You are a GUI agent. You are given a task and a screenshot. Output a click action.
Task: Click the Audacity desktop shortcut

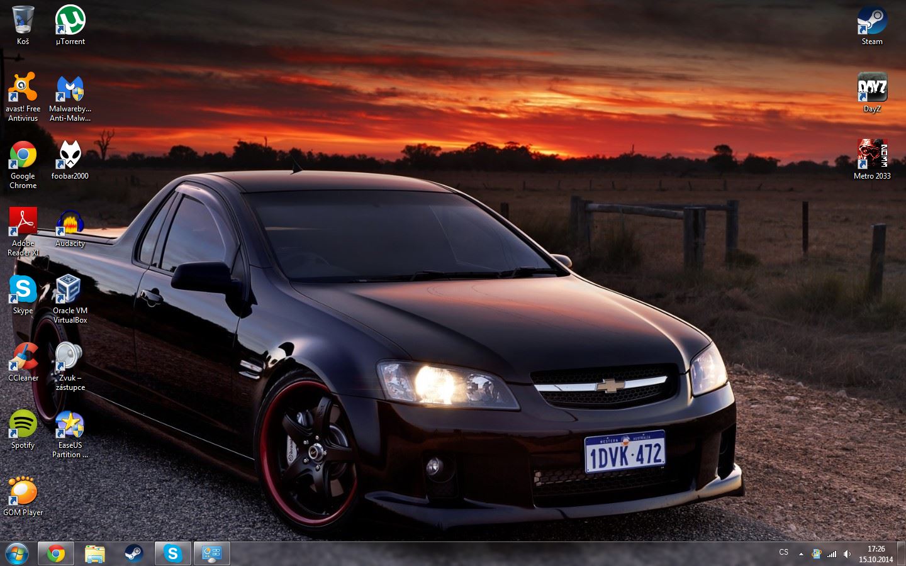(x=70, y=223)
